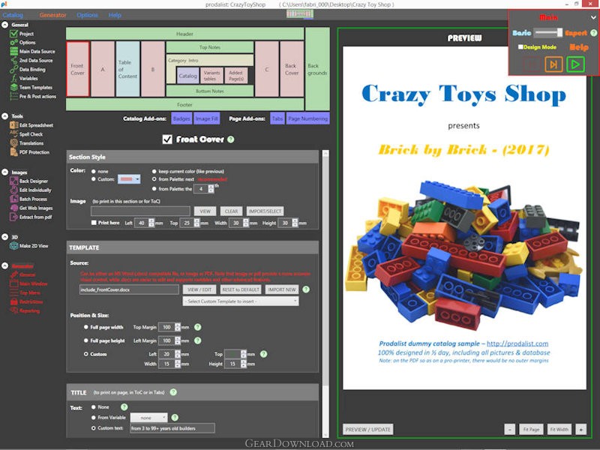
Task: Click help icon beside TITLE section header
Action: [173, 392]
